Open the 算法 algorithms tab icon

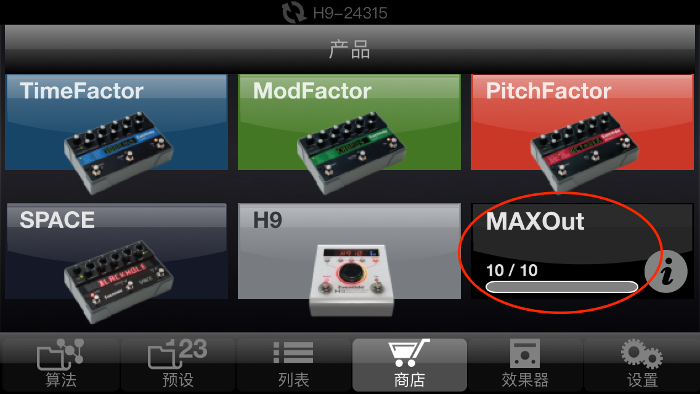click(x=60, y=354)
